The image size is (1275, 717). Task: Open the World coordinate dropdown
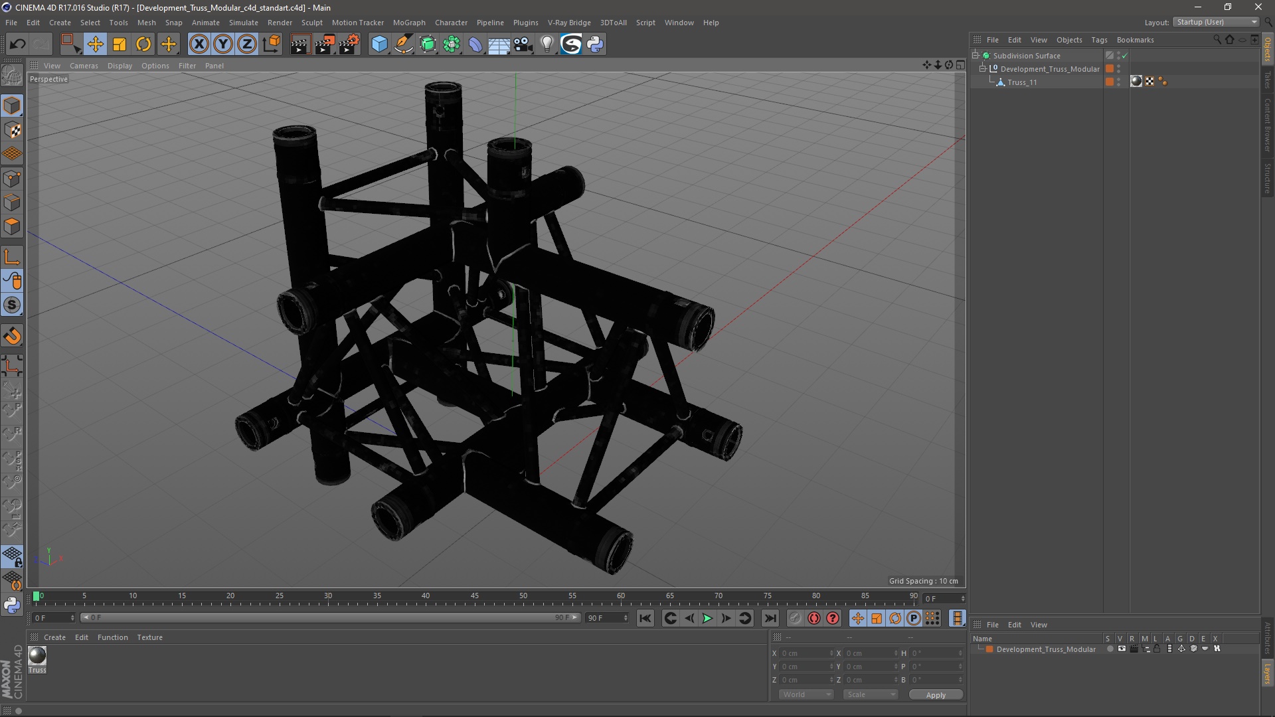point(806,694)
